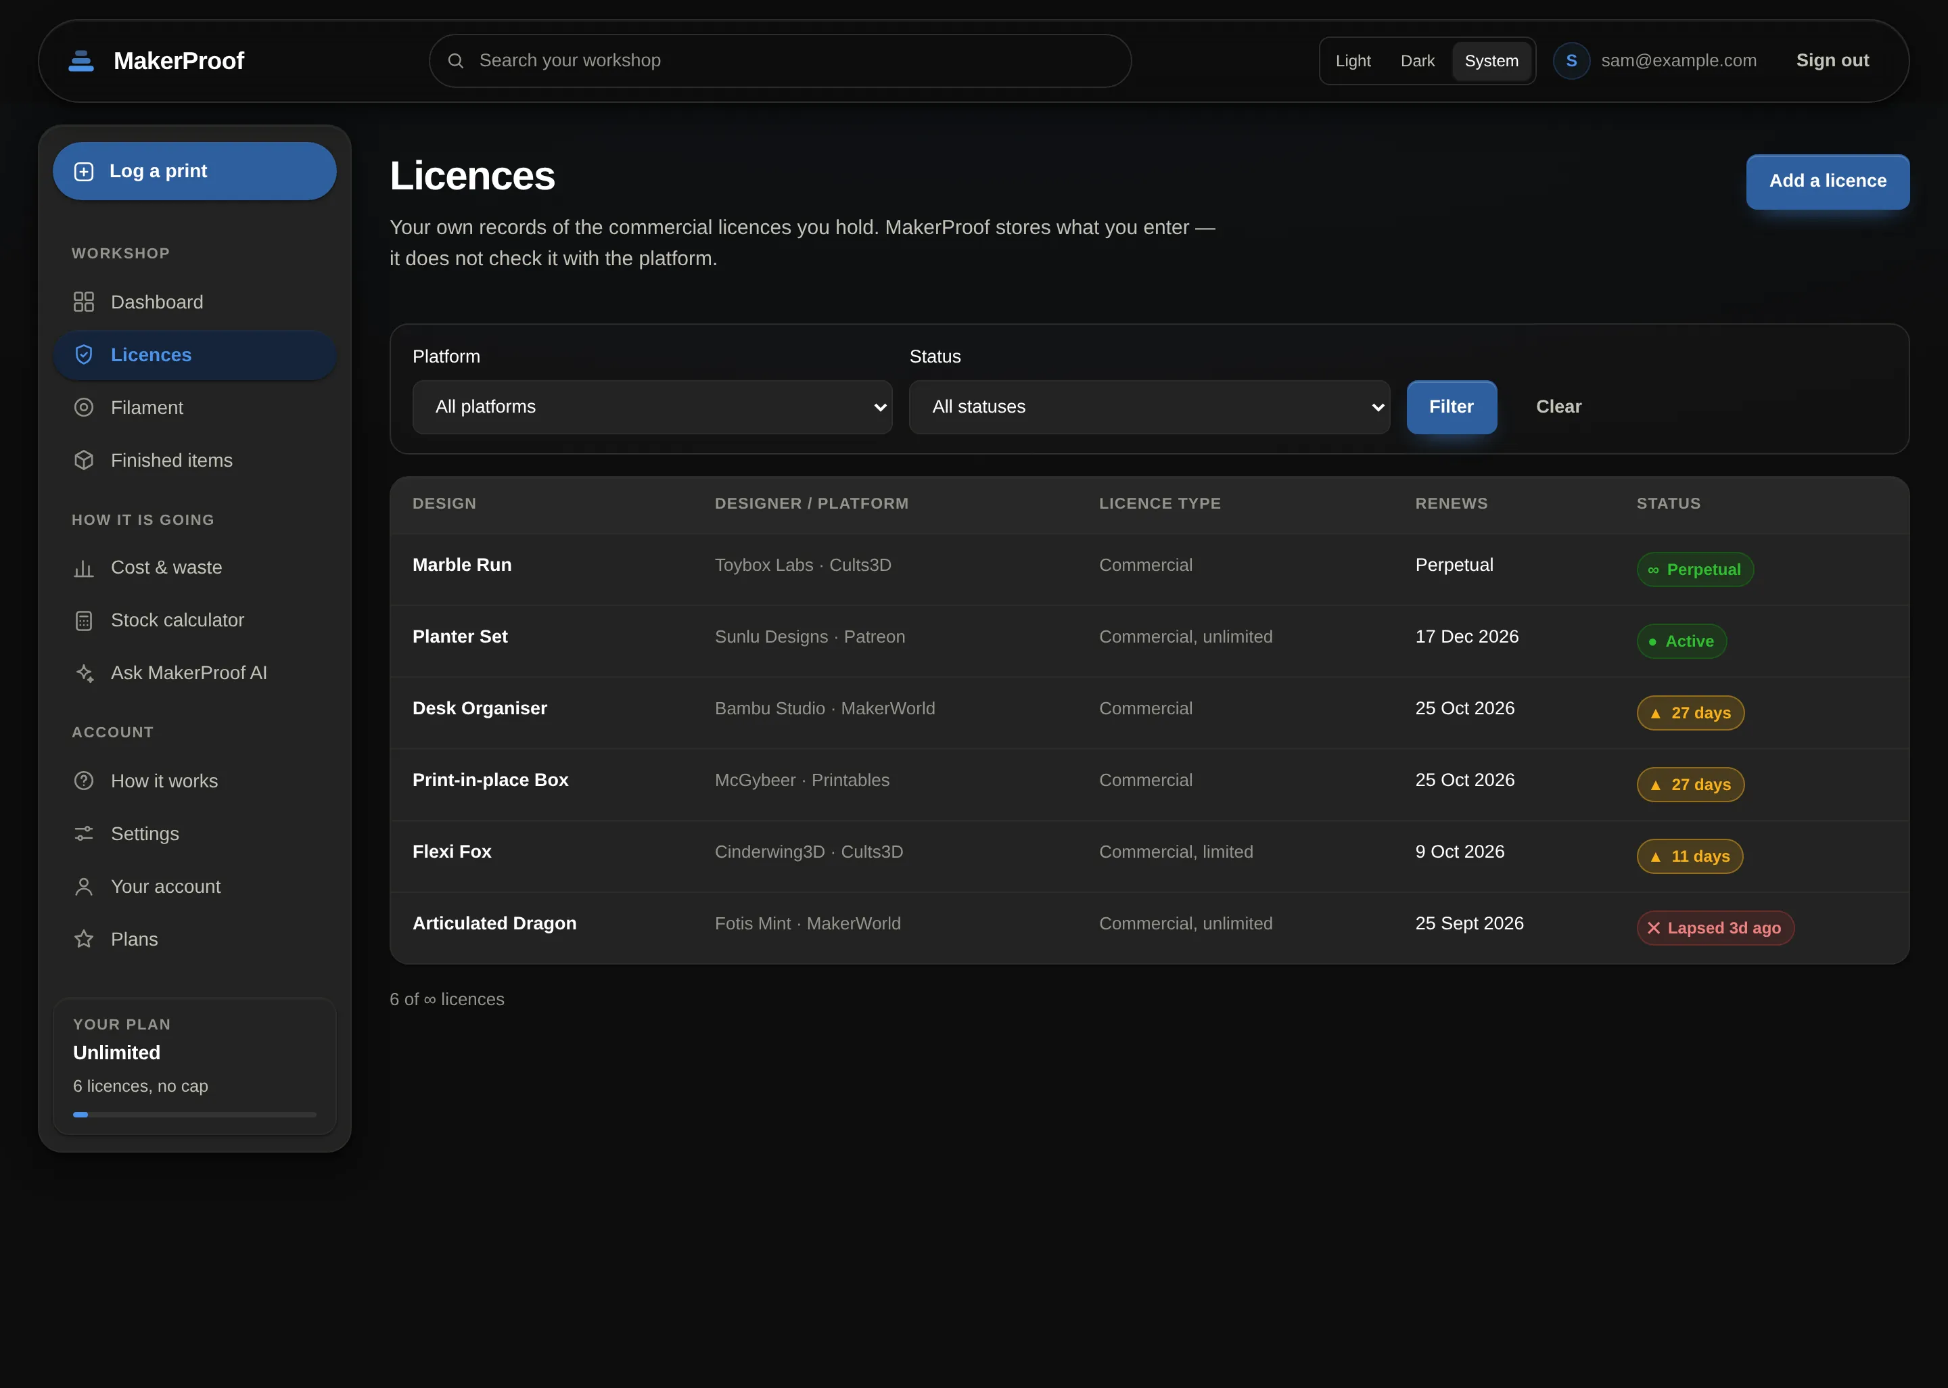
Task: Click the Stock calculator icon
Action: pos(84,620)
